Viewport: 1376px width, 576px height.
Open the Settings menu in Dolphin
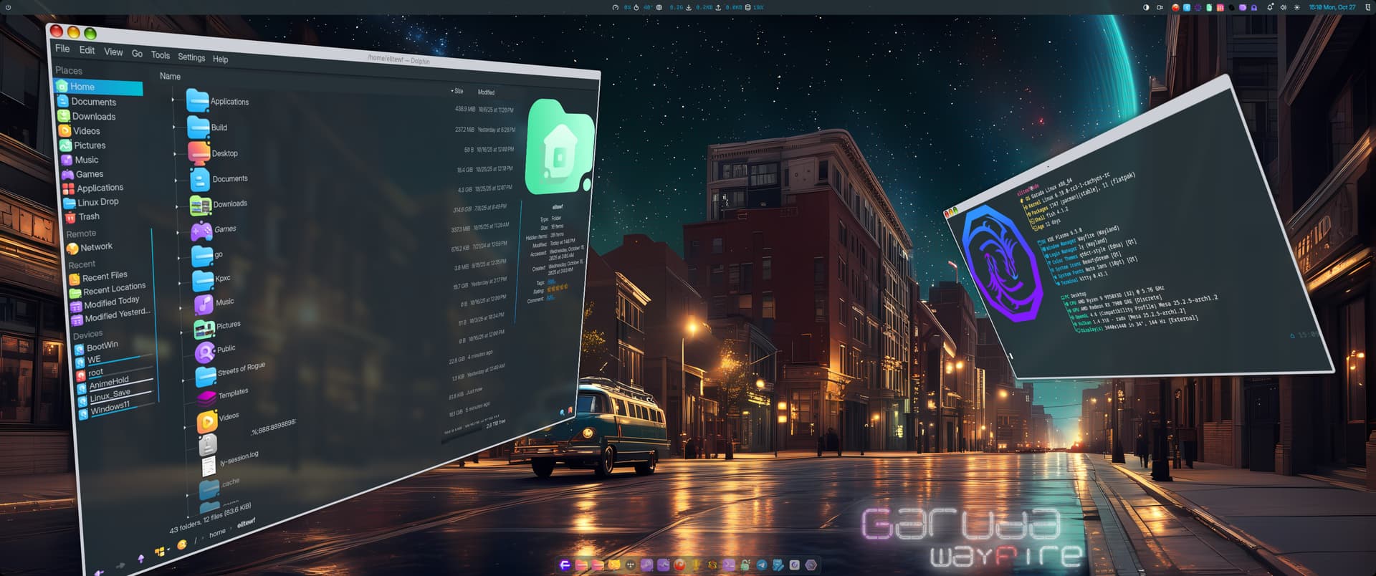191,57
